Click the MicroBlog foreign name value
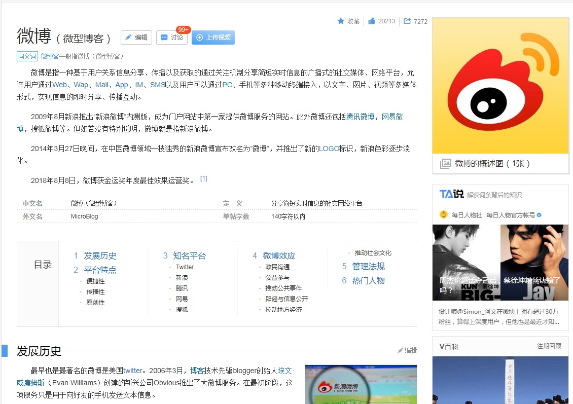573x404 pixels. [84, 216]
